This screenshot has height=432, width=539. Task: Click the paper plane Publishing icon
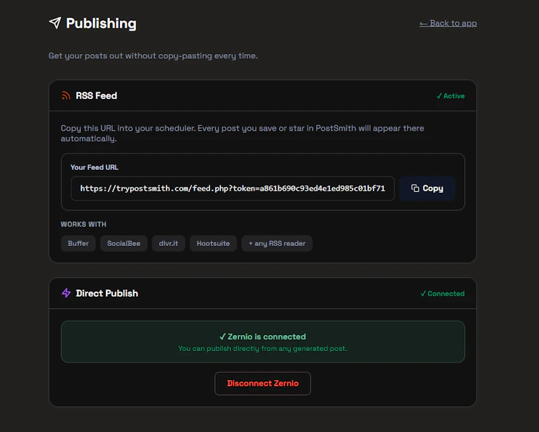point(55,23)
